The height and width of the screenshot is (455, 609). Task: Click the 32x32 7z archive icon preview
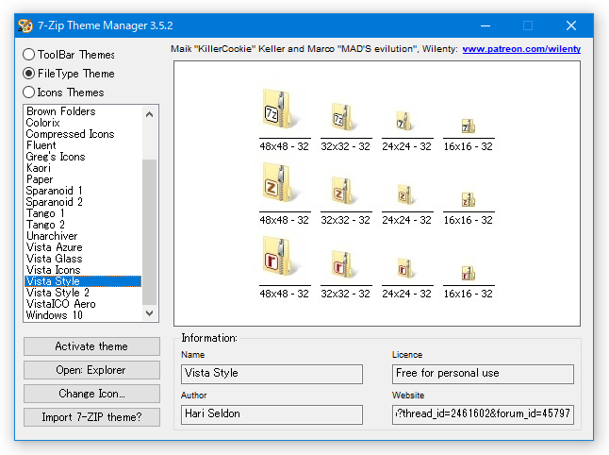(x=343, y=117)
